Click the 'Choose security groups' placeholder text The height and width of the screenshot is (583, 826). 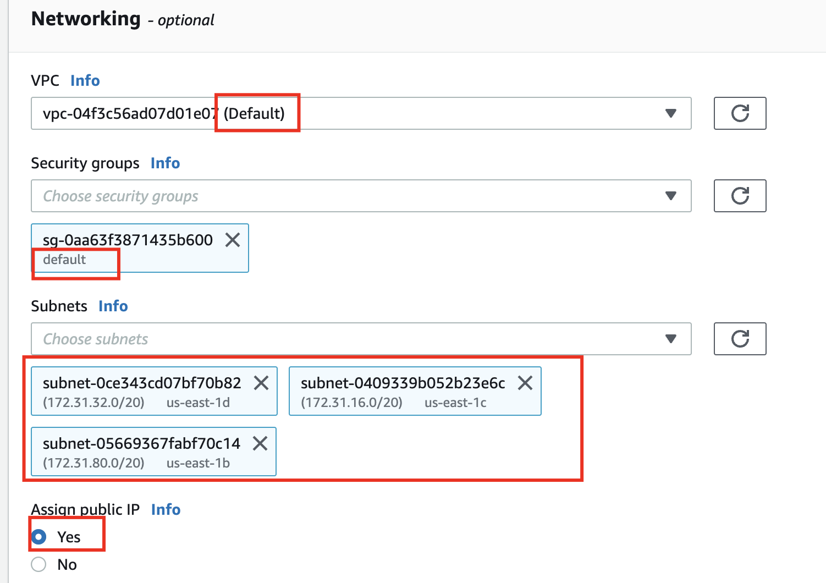(120, 196)
